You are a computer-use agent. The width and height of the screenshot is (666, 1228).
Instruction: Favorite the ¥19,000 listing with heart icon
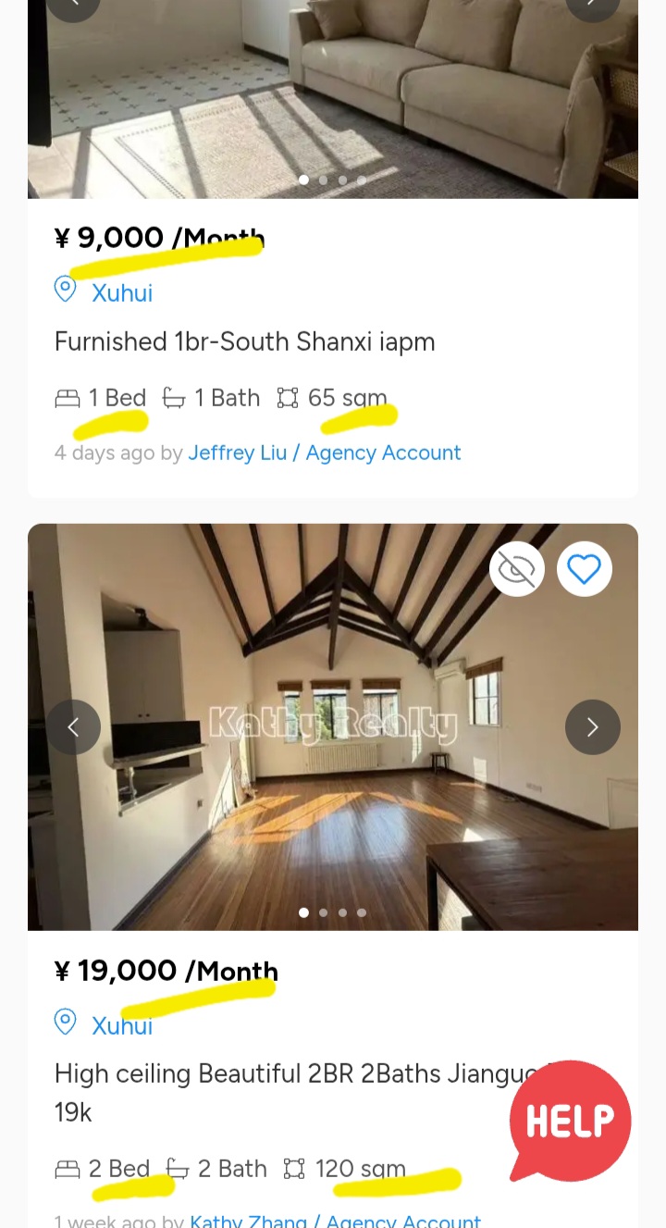[585, 569]
